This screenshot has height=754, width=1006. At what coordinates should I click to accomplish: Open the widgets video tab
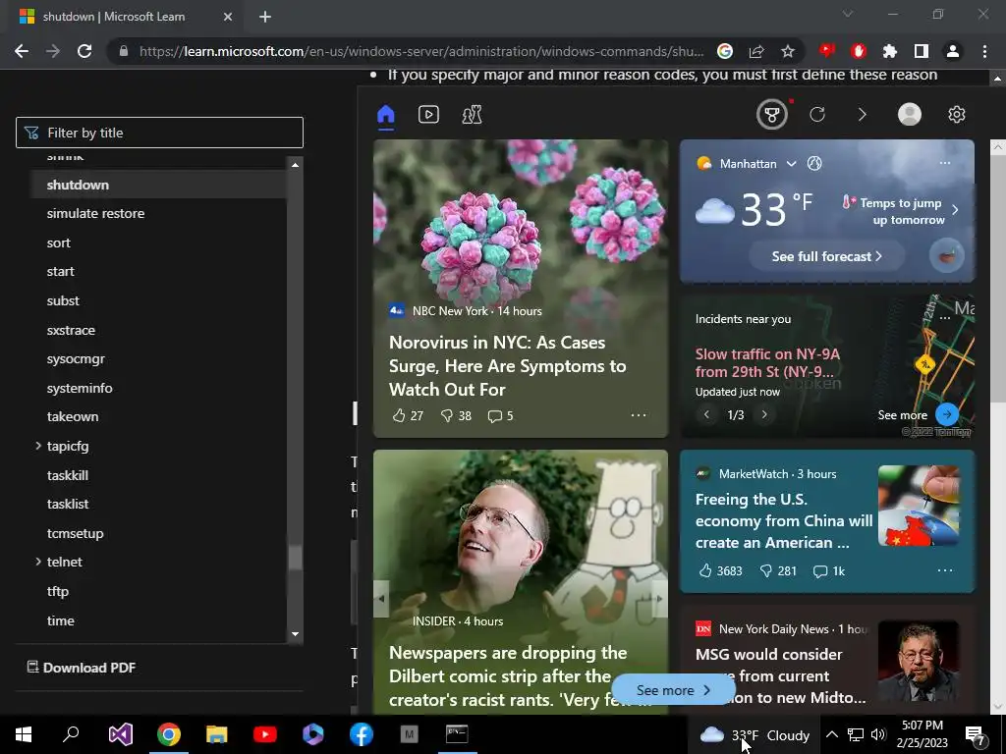pos(428,115)
